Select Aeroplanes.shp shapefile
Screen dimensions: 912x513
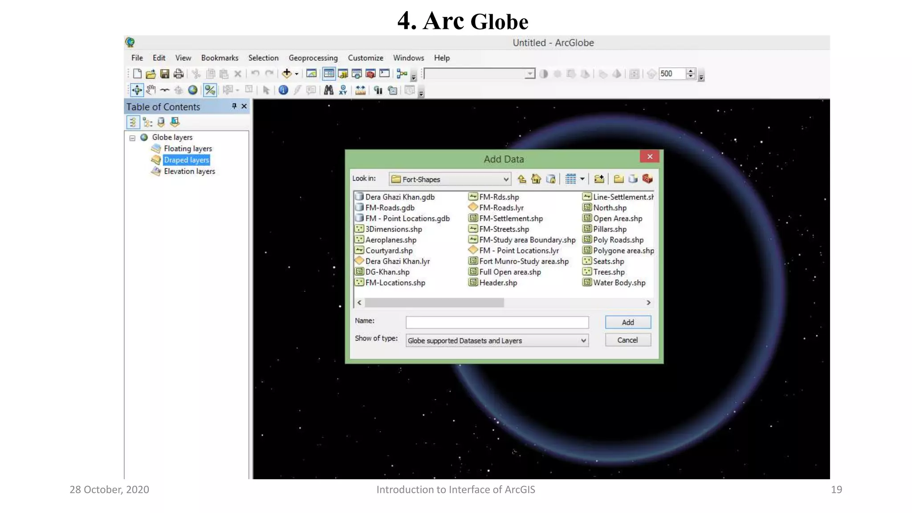coord(386,240)
